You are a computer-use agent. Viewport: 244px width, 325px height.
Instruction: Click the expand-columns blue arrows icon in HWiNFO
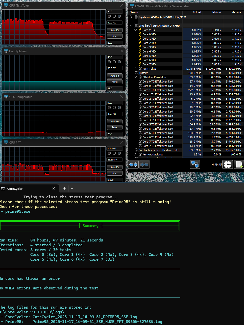(x=133, y=165)
